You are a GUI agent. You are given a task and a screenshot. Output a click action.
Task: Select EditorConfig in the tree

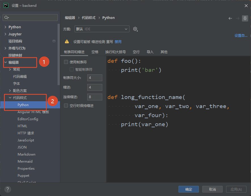(28, 119)
